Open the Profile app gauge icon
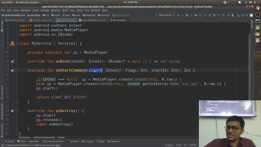The width and height of the screenshot is (261, 147). pos(196,15)
